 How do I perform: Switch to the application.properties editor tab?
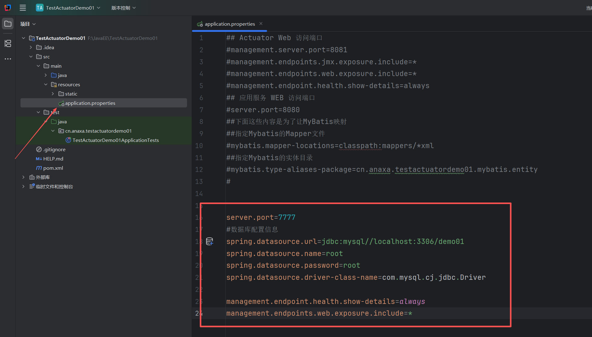230,24
